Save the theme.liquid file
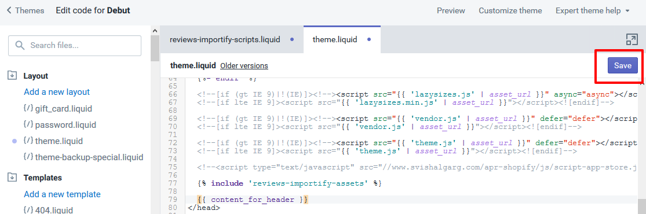Screen dimensions: 646x214 point(622,65)
